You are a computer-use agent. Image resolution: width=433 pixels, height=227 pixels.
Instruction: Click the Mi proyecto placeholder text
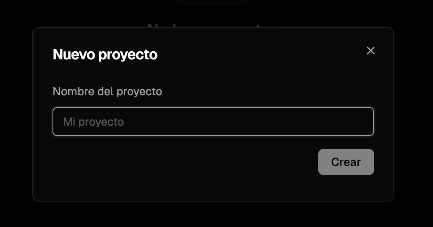pyautogui.click(x=93, y=122)
